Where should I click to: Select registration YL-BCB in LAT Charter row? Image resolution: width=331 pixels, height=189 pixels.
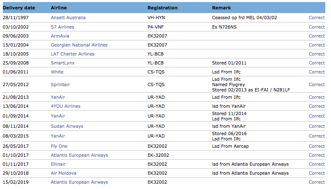[156, 54]
